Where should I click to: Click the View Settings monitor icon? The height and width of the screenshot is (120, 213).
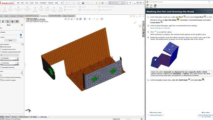click(102, 19)
